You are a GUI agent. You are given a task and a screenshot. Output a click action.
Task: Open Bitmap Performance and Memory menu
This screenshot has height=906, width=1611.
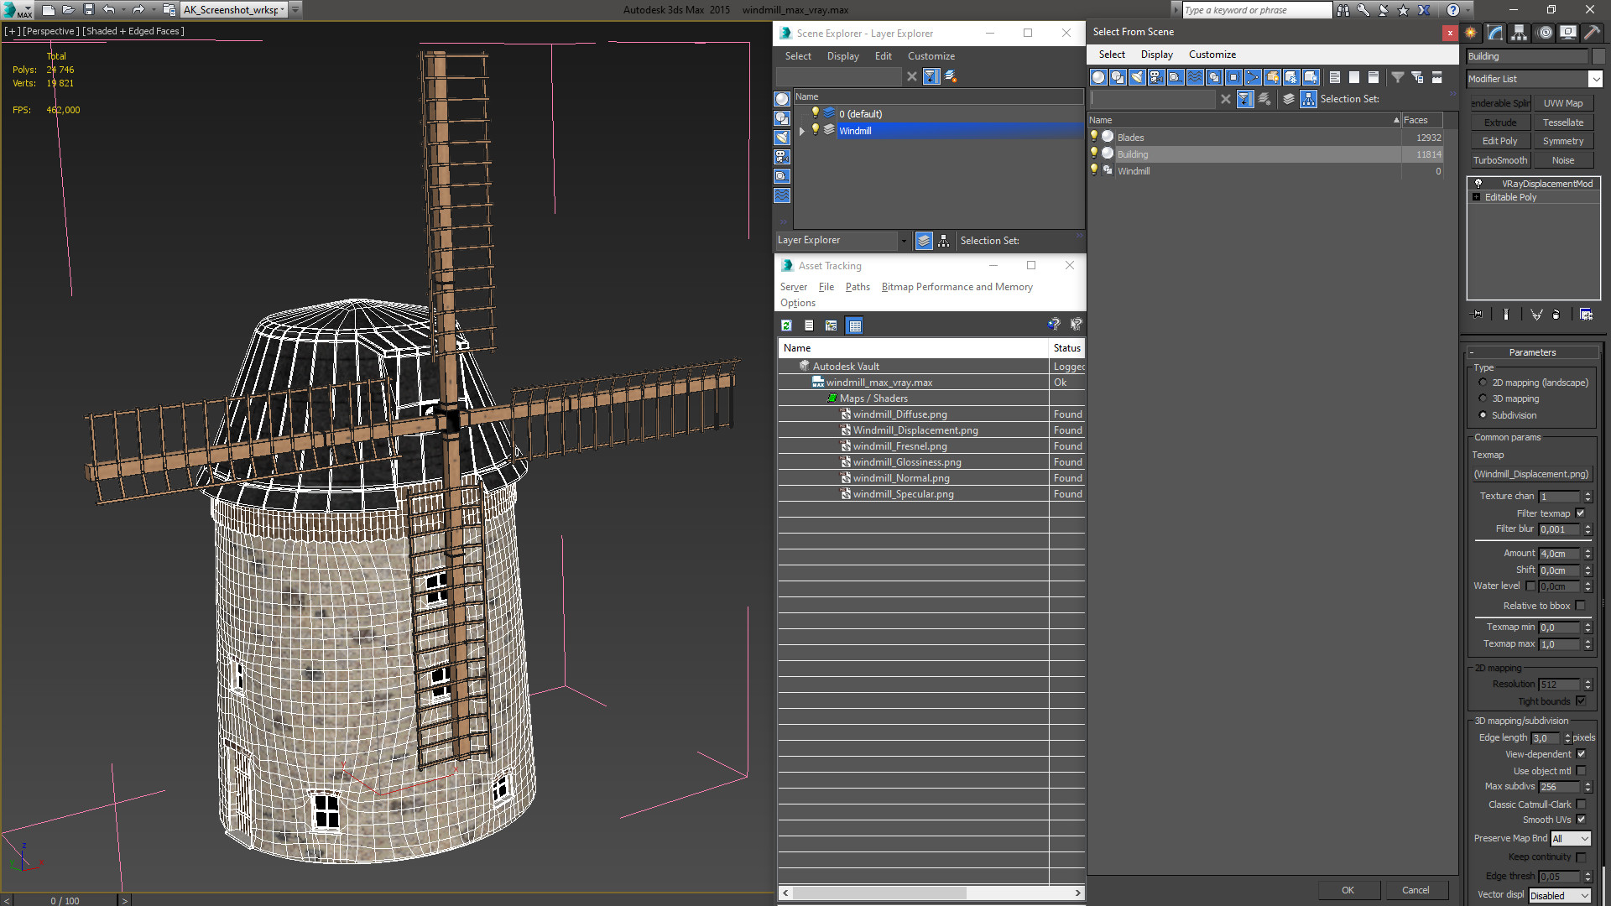[957, 287]
